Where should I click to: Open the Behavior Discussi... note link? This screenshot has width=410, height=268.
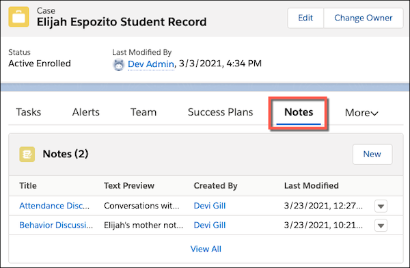(56, 225)
